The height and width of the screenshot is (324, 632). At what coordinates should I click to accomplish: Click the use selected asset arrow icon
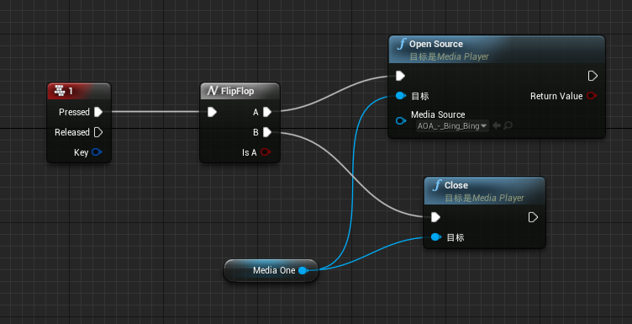[497, 126]
